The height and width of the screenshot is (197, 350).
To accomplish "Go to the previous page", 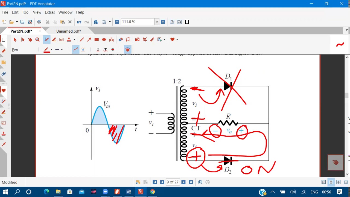I will (162, 182).
